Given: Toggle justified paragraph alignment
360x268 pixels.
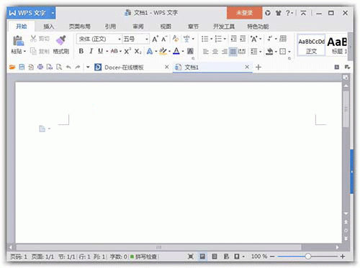Looking at the screenshot, I should pos(233,51).
